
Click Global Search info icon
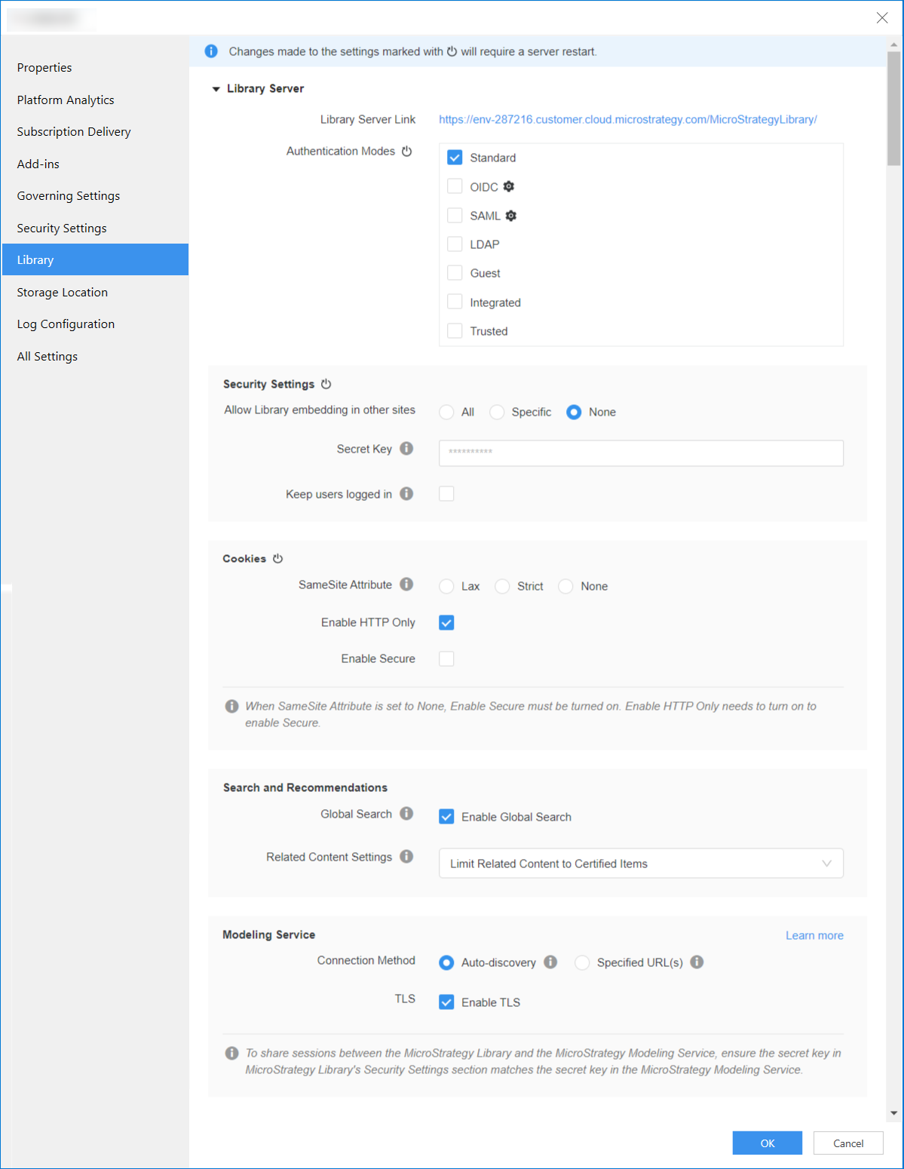[406, 814]
